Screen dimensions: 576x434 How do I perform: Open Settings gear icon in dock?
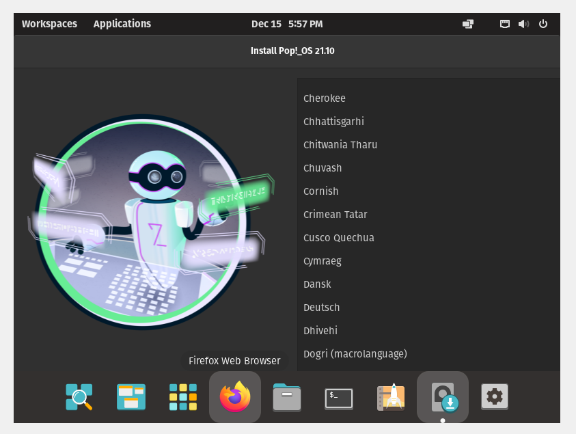495,396
